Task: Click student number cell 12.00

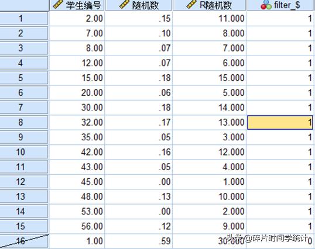Action: (77, 63)
